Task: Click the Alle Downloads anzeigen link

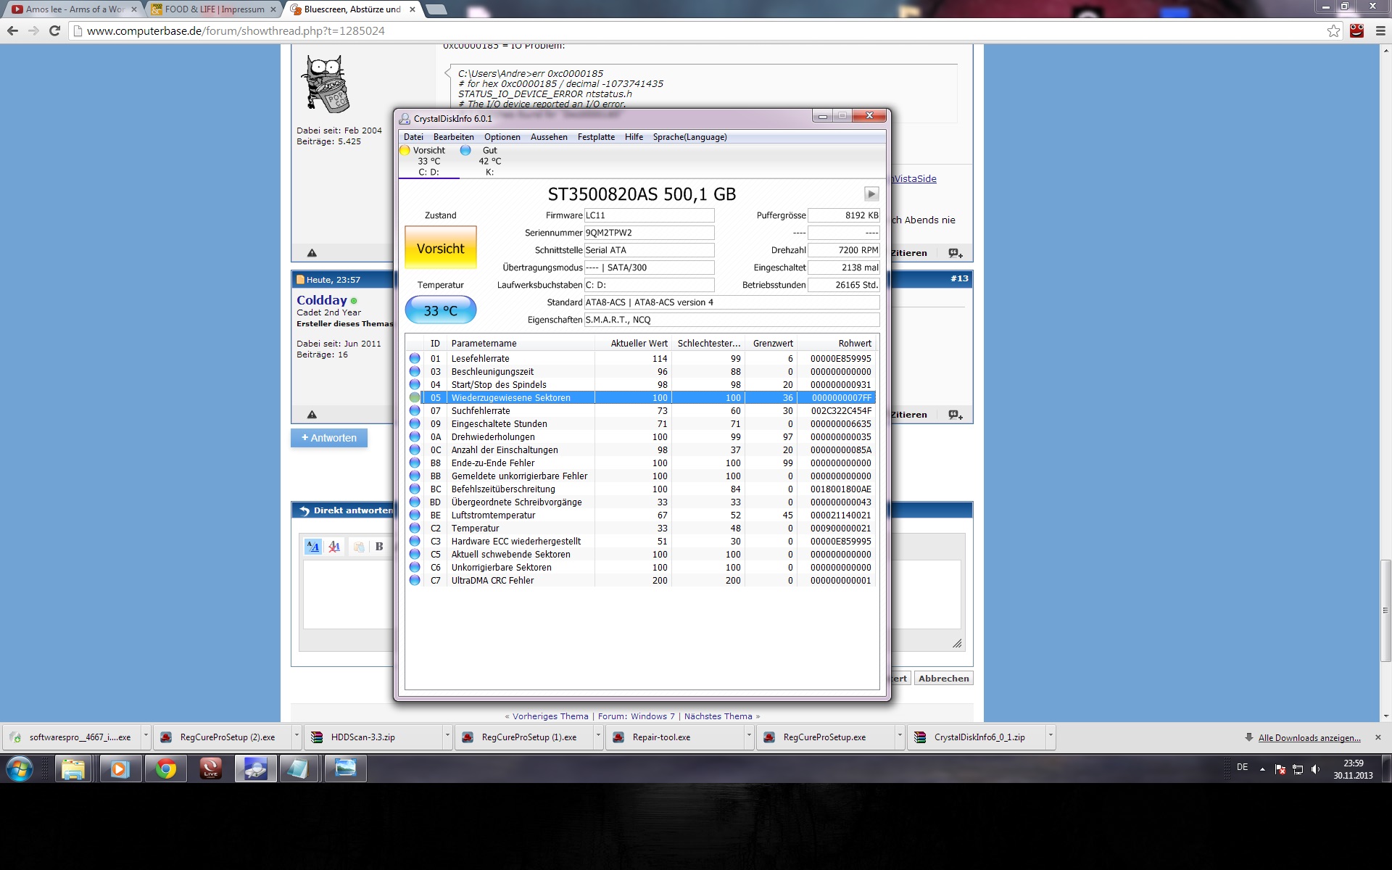Action: point(1309,737)
